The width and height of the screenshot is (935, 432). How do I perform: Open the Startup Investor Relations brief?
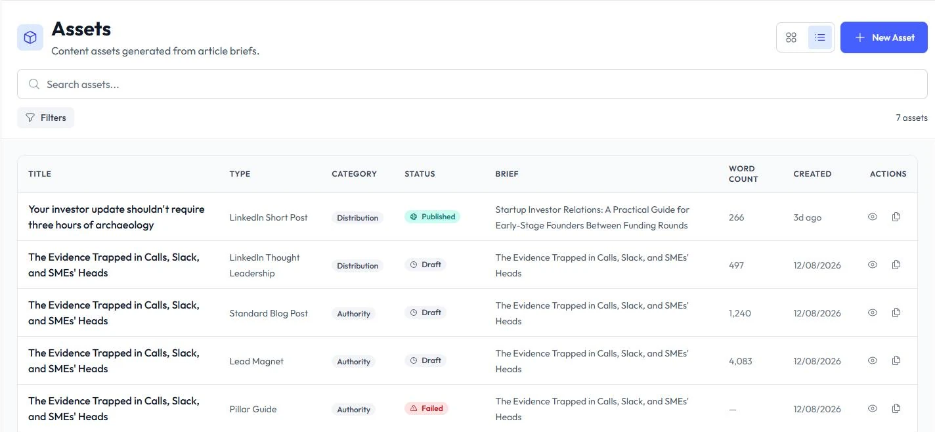click(592, 217)
